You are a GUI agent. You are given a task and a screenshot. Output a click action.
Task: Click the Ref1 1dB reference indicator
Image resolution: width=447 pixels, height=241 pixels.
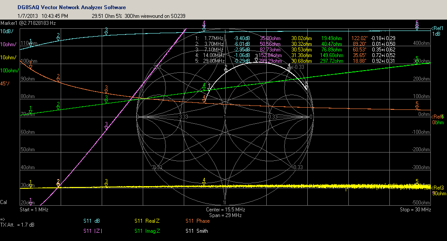437,31
